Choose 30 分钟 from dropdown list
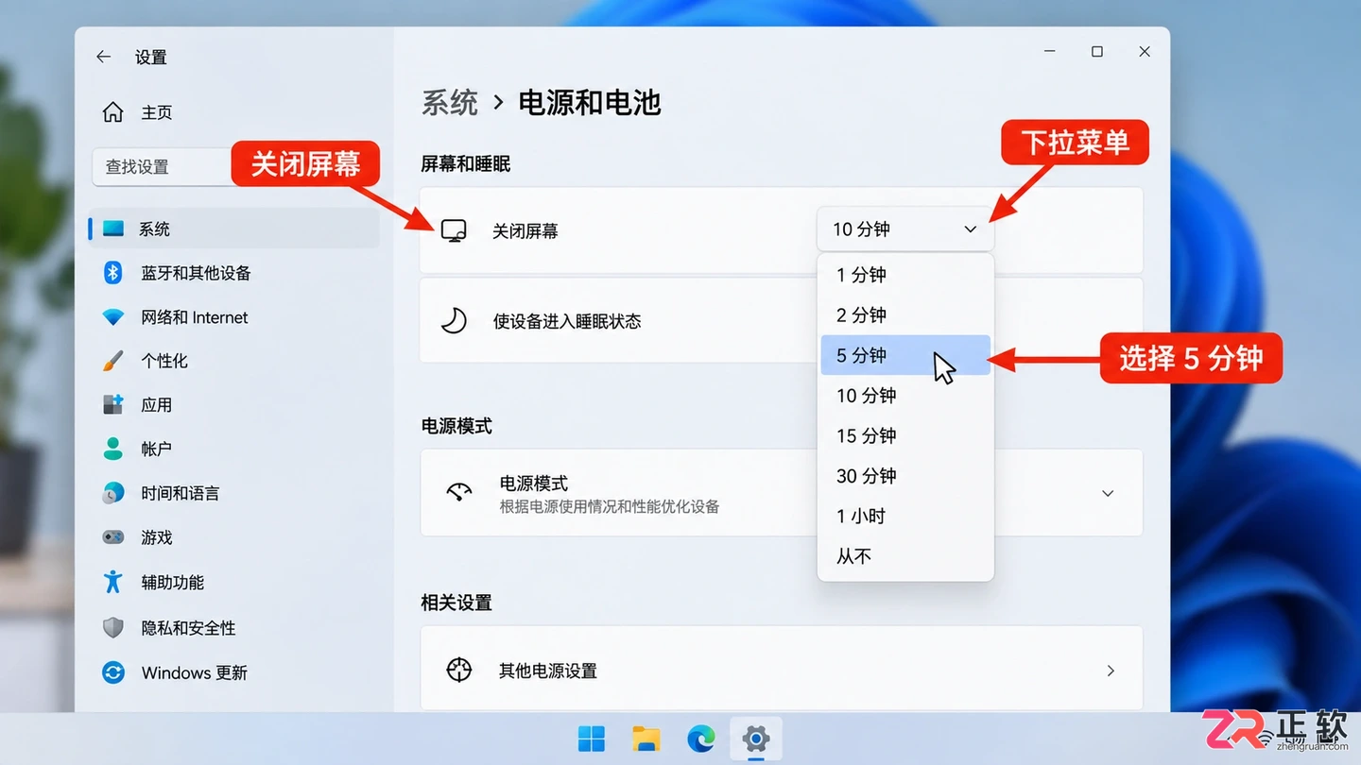Viewport: 1361px width, 765px height. click(905, 476)
